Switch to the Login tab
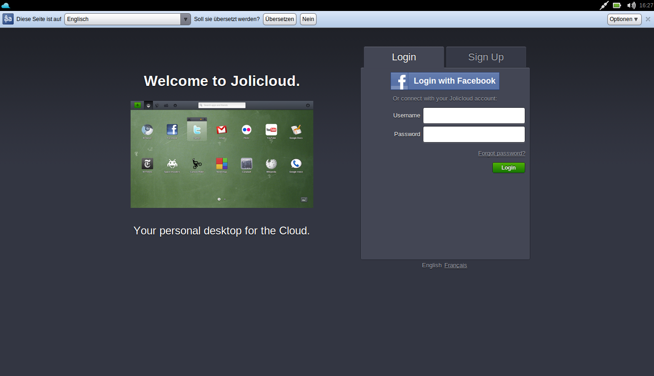654x376 pixels. tap(404, 57)
